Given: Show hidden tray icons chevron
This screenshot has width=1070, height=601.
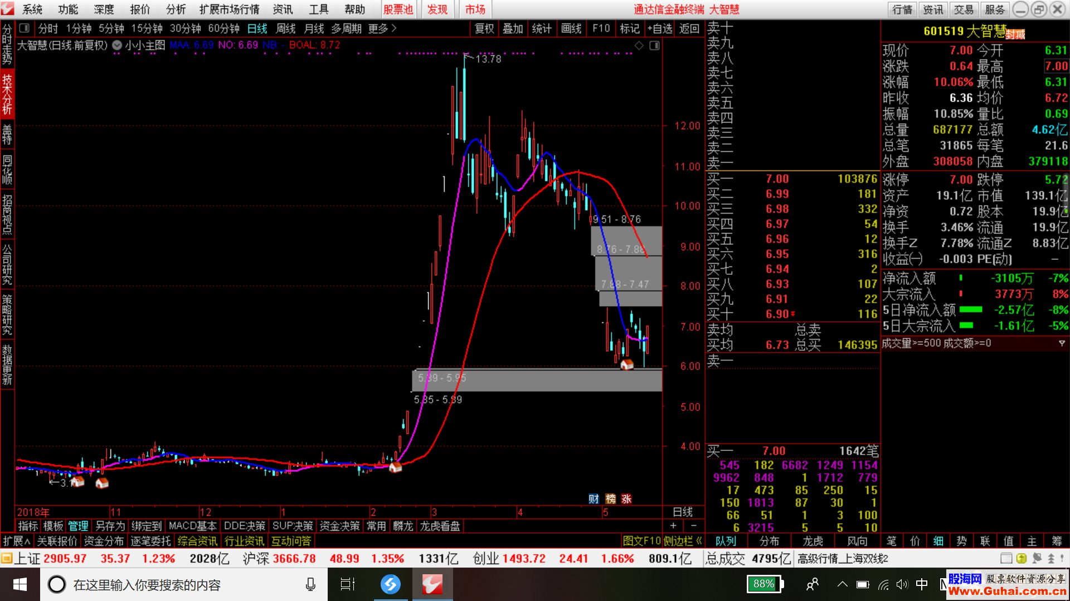Looking at the screenshot, I should coord(842,584).
